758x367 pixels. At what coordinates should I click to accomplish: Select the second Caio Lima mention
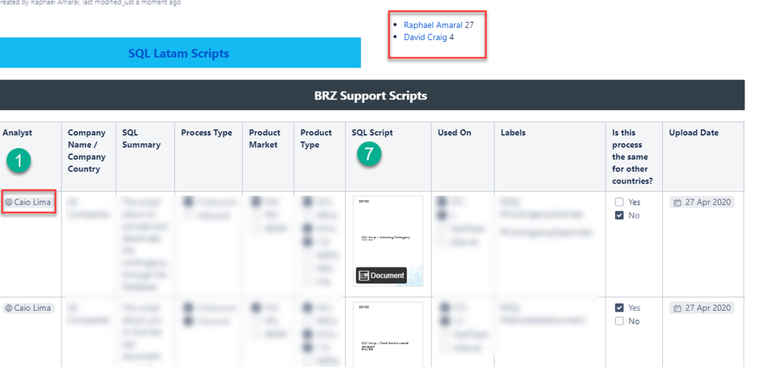point(29,308)
